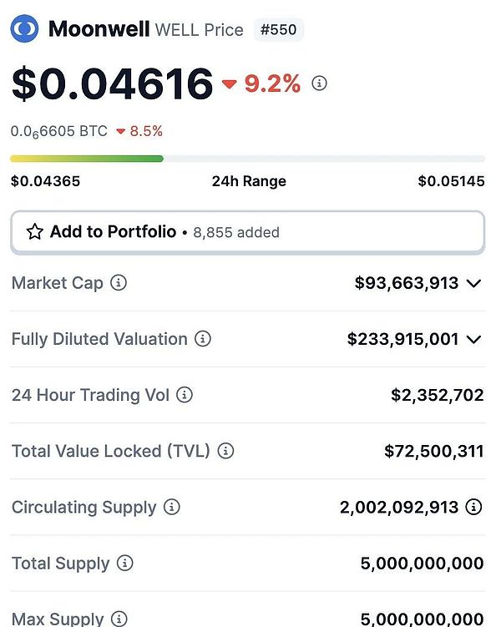Open Circulating Supply label info icon
Viewport: 501px width, 627px height.
[171, 507]
